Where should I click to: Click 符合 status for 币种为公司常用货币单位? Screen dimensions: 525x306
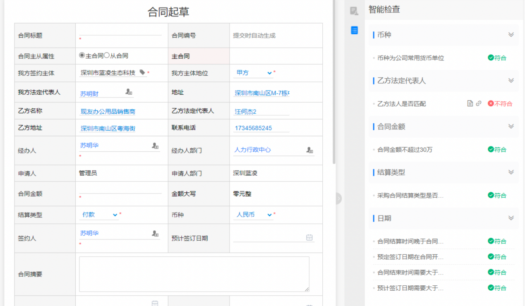coord(497,58)
